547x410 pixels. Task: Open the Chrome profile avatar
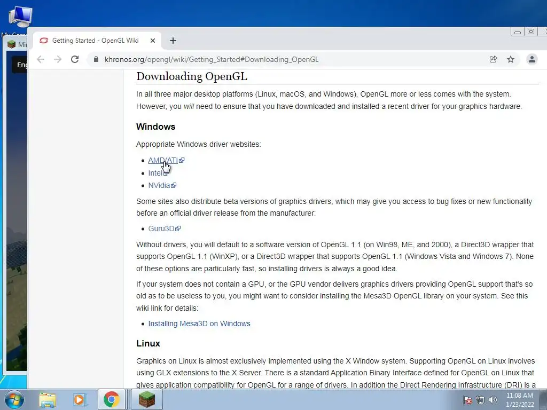click(532, 59)
